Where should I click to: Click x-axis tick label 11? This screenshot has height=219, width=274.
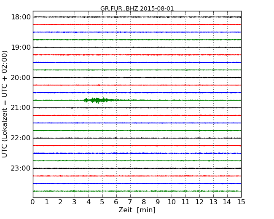tap(185, 202)
